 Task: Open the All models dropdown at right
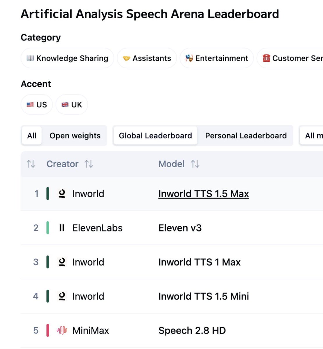point(311,136)
